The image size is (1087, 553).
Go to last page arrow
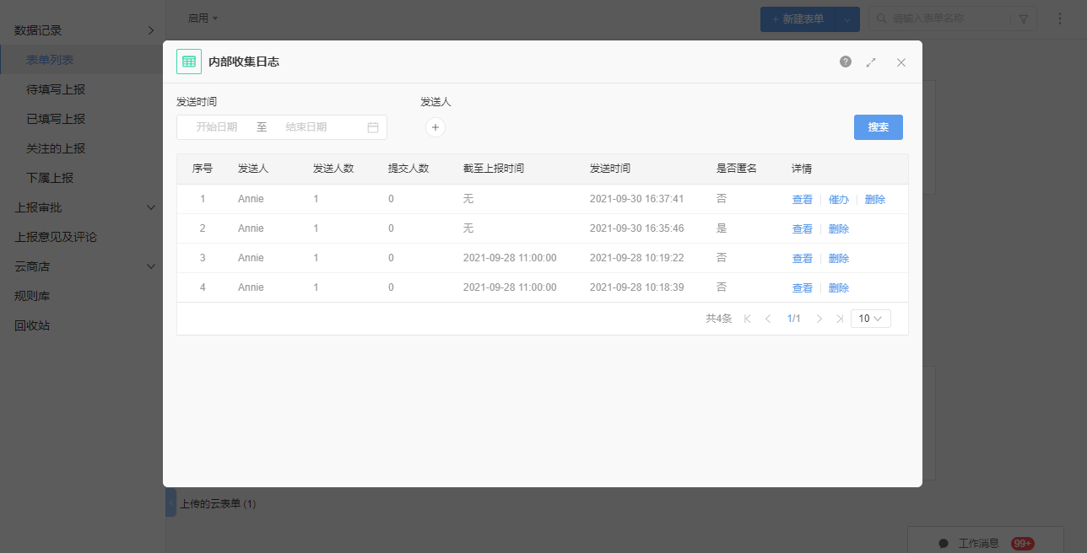840,319
